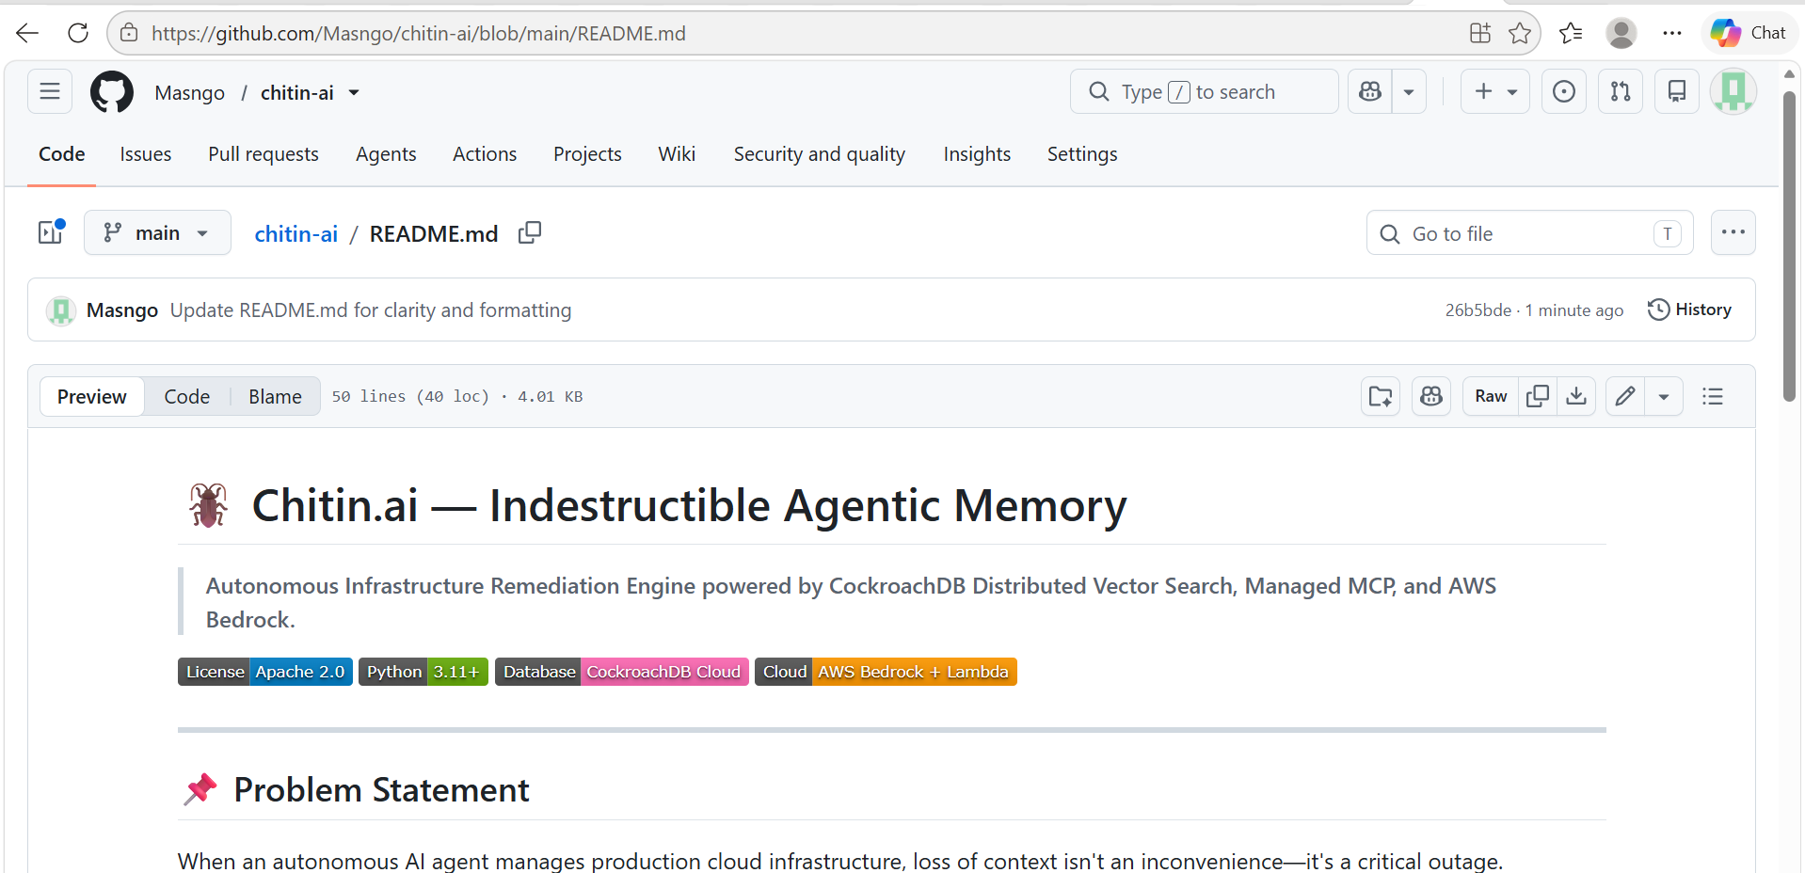Open the Actions tab
Viewport: 1805px width, 873px height.
click(485, 154)
